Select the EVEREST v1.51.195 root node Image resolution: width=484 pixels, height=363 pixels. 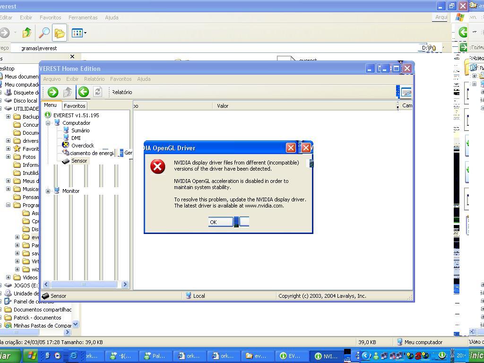76,115
